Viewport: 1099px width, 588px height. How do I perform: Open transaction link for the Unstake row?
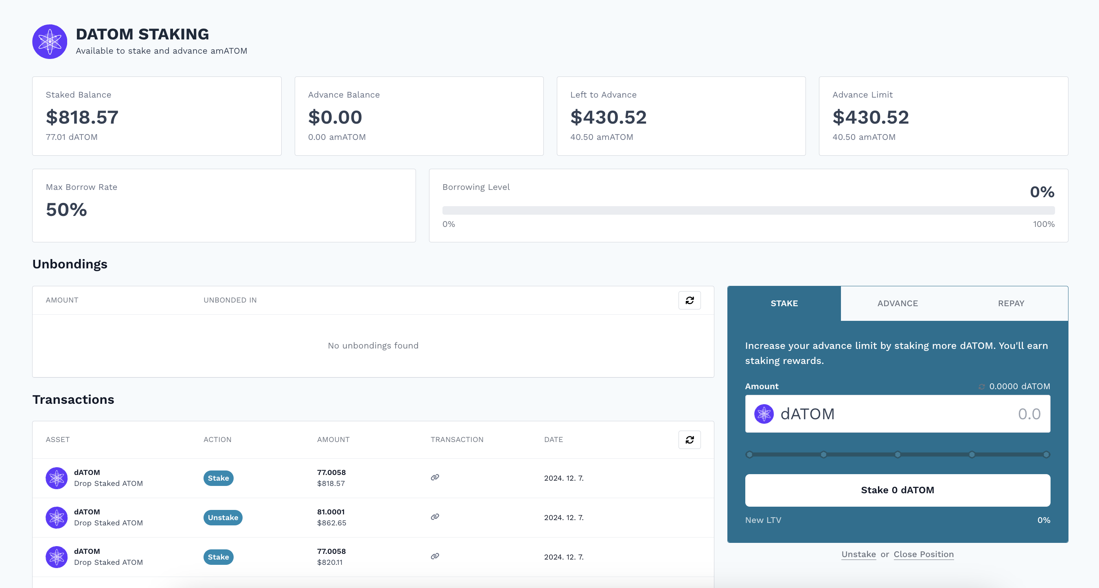pyautogui.click(x=435, y=517)
